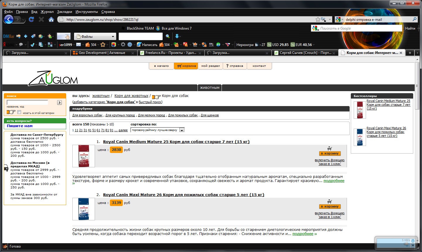Click the colorful book icon in Yandex bar
Image resolution: width=422 pixels, height=252 pixels.
click(x=114, y=45)
